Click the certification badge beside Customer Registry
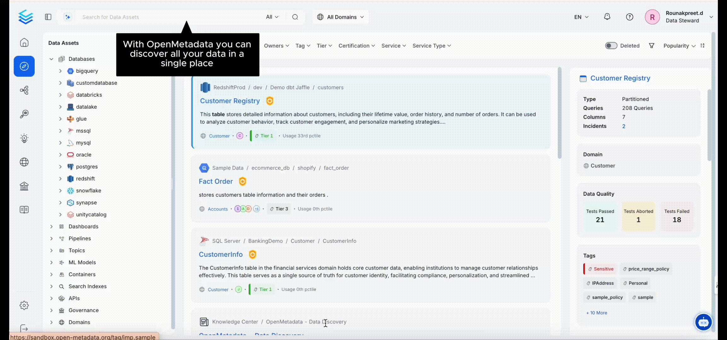The width and height of the screenshot is (727, 340). click(270, 101)
